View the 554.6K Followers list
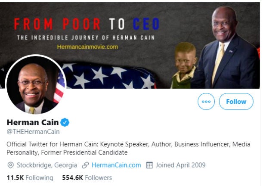 click(x=87, y=177)
